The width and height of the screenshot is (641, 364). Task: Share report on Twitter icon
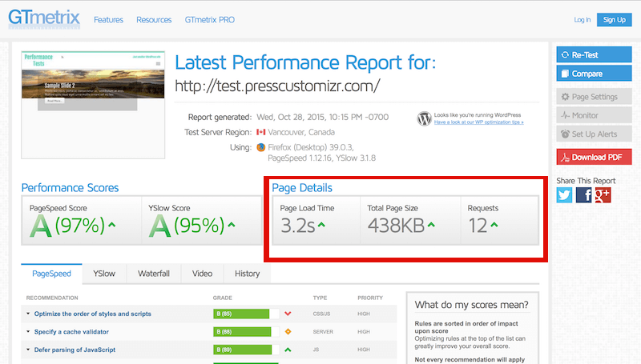564,195
